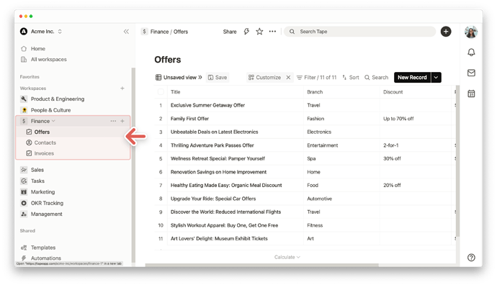Favorite this app with the star icon
This screenshot has height=285, width=497.
coord(259,32)
